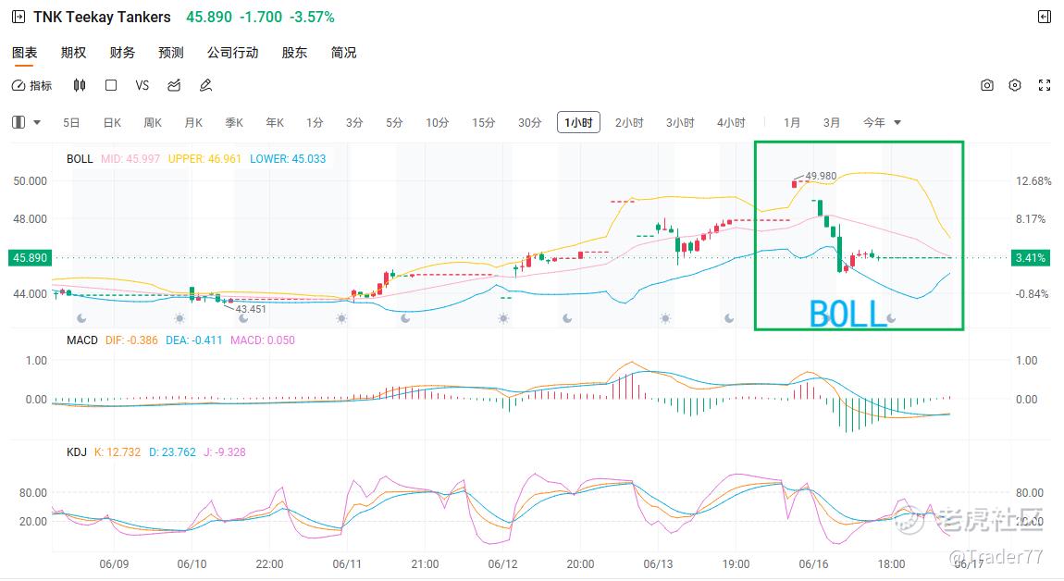Image resolution: width=1064 pixels, height=581 pixels.
Task: Click the area chart overlay icon
Action: pyautogui.click(x=174, y=85)
